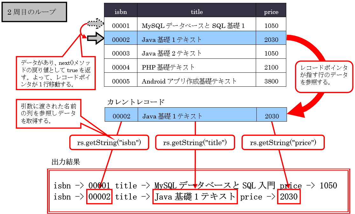Click the dotted gray arrow beside row 00001
Viewport: 355px width, 214px height.
[96, 23]
